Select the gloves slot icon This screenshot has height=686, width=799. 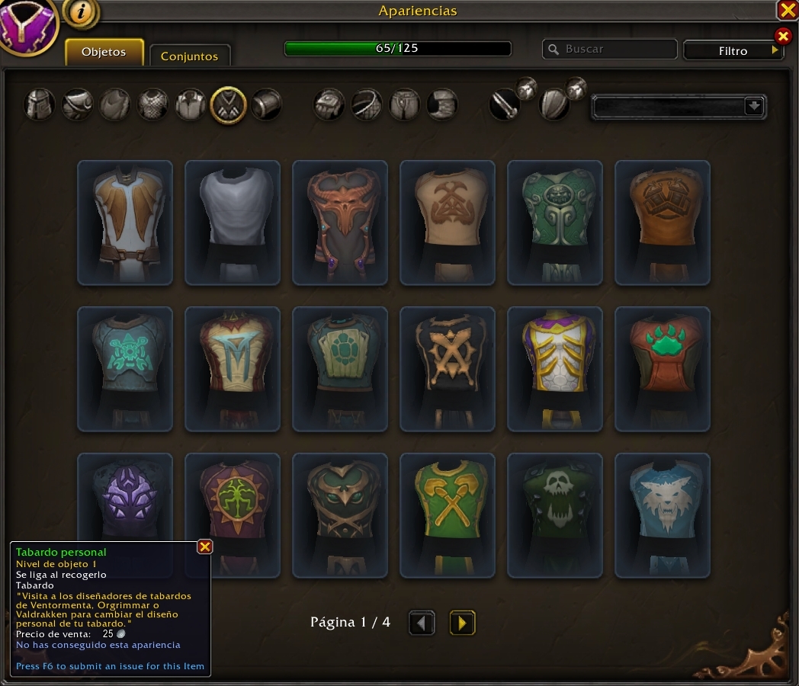[329, 104]
